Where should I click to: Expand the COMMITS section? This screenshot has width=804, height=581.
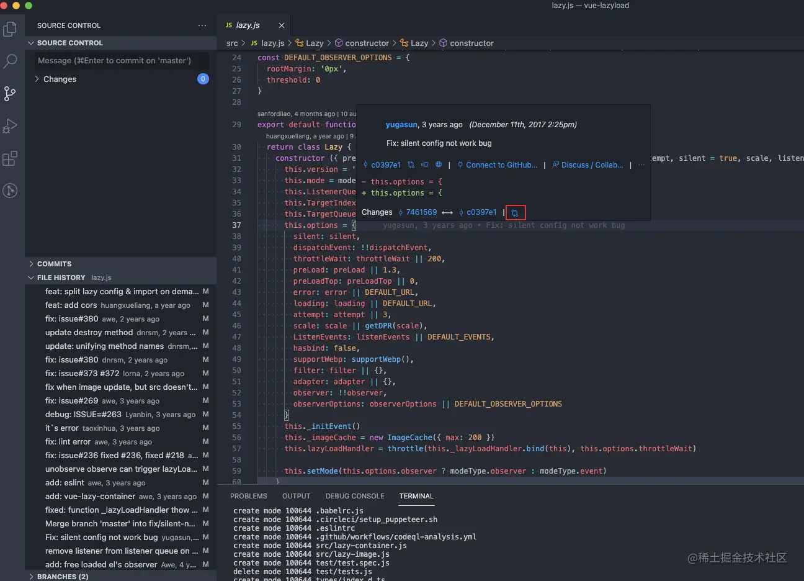coord(120,264)
